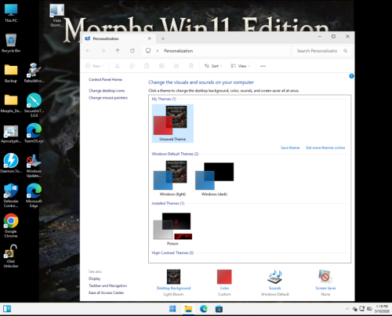Open the Sounds icon
Viewport: 392px width, 316px height.
coord(274,277)
